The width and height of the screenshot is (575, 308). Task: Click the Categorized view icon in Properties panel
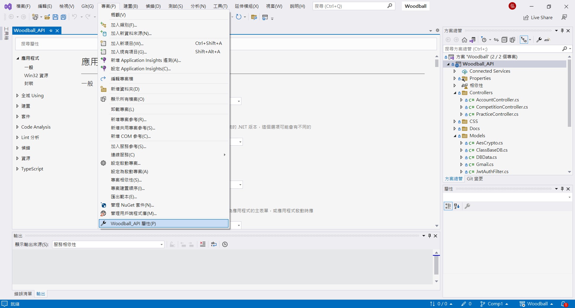tap(448, 206)
